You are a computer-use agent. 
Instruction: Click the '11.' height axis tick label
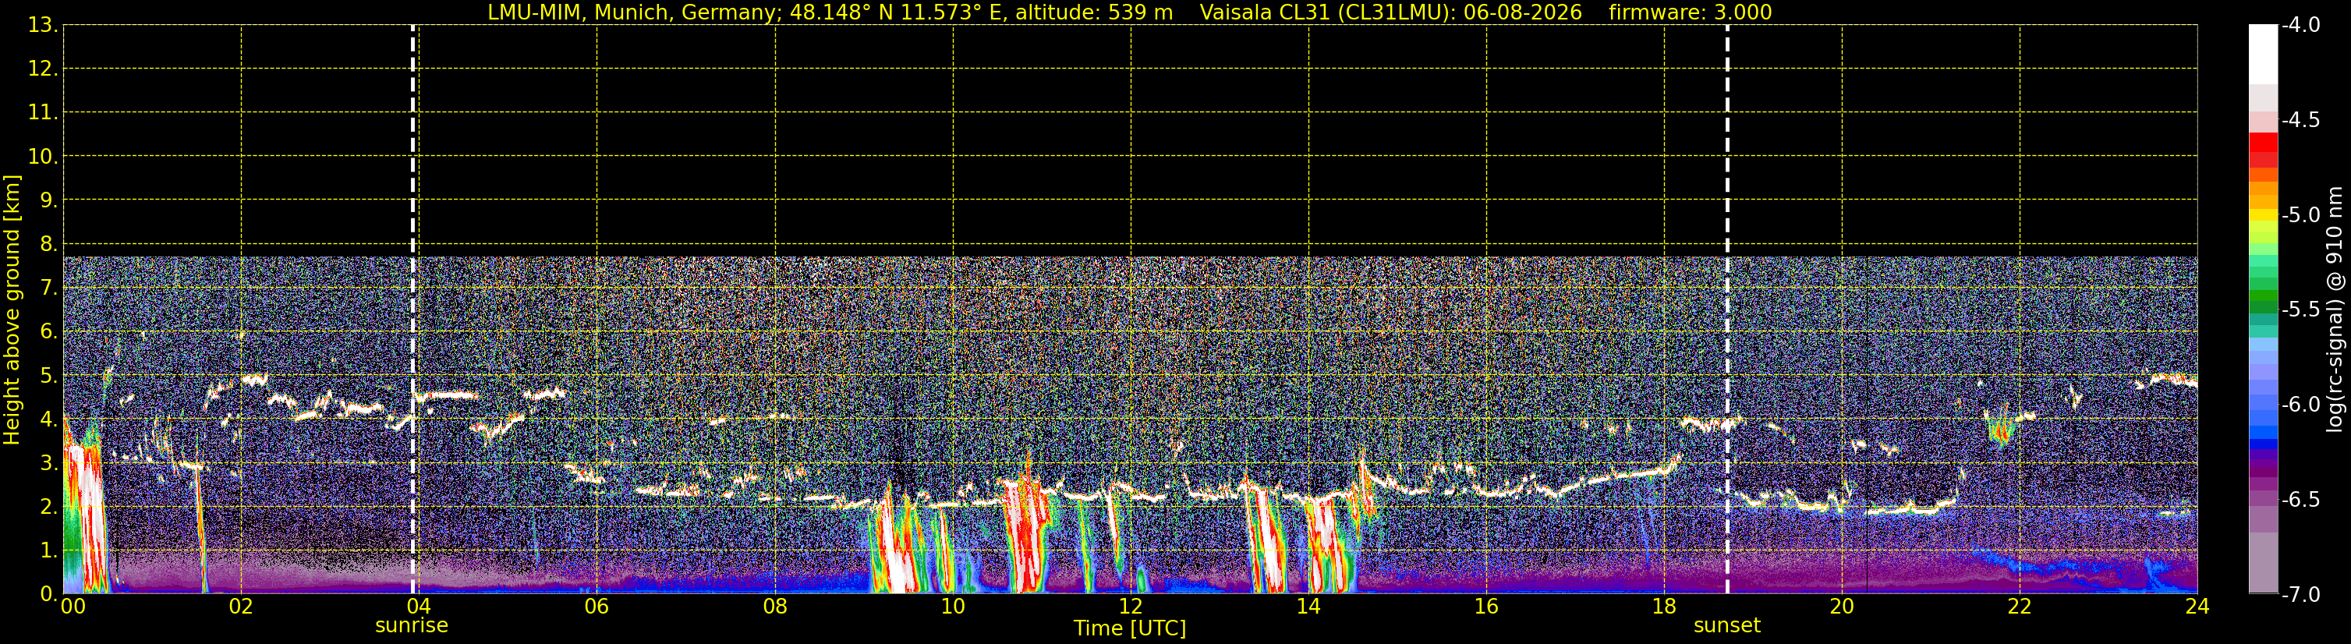pyautogui.click(x=43, y=113)
